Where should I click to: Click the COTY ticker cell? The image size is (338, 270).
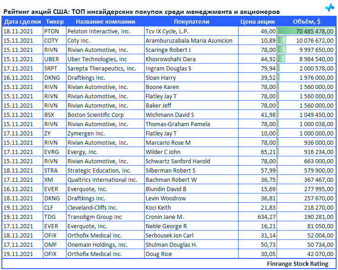coord(54,40)
